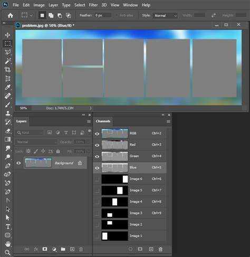Viewport: 250px width, 257px height.
Task: Select the Hand tool
Action: tap(7, 244)
